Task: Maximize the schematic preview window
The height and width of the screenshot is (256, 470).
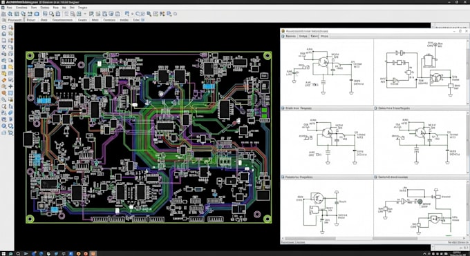Action: point(460,31)
